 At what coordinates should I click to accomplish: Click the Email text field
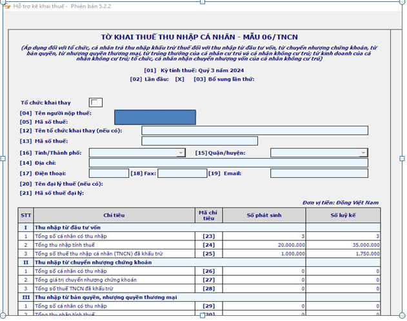[x=319, y=173]
